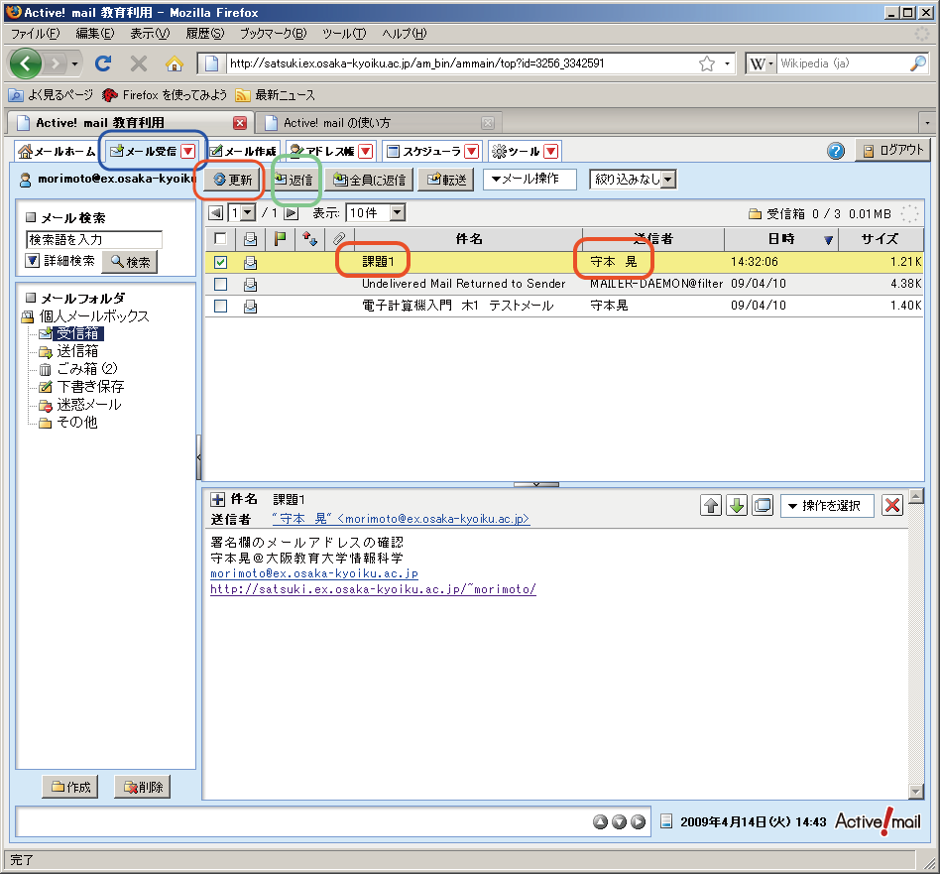The image size is (940, 874).
Task: Open the 絞り込みなし filter dropdown
Action: click(633, 180)
